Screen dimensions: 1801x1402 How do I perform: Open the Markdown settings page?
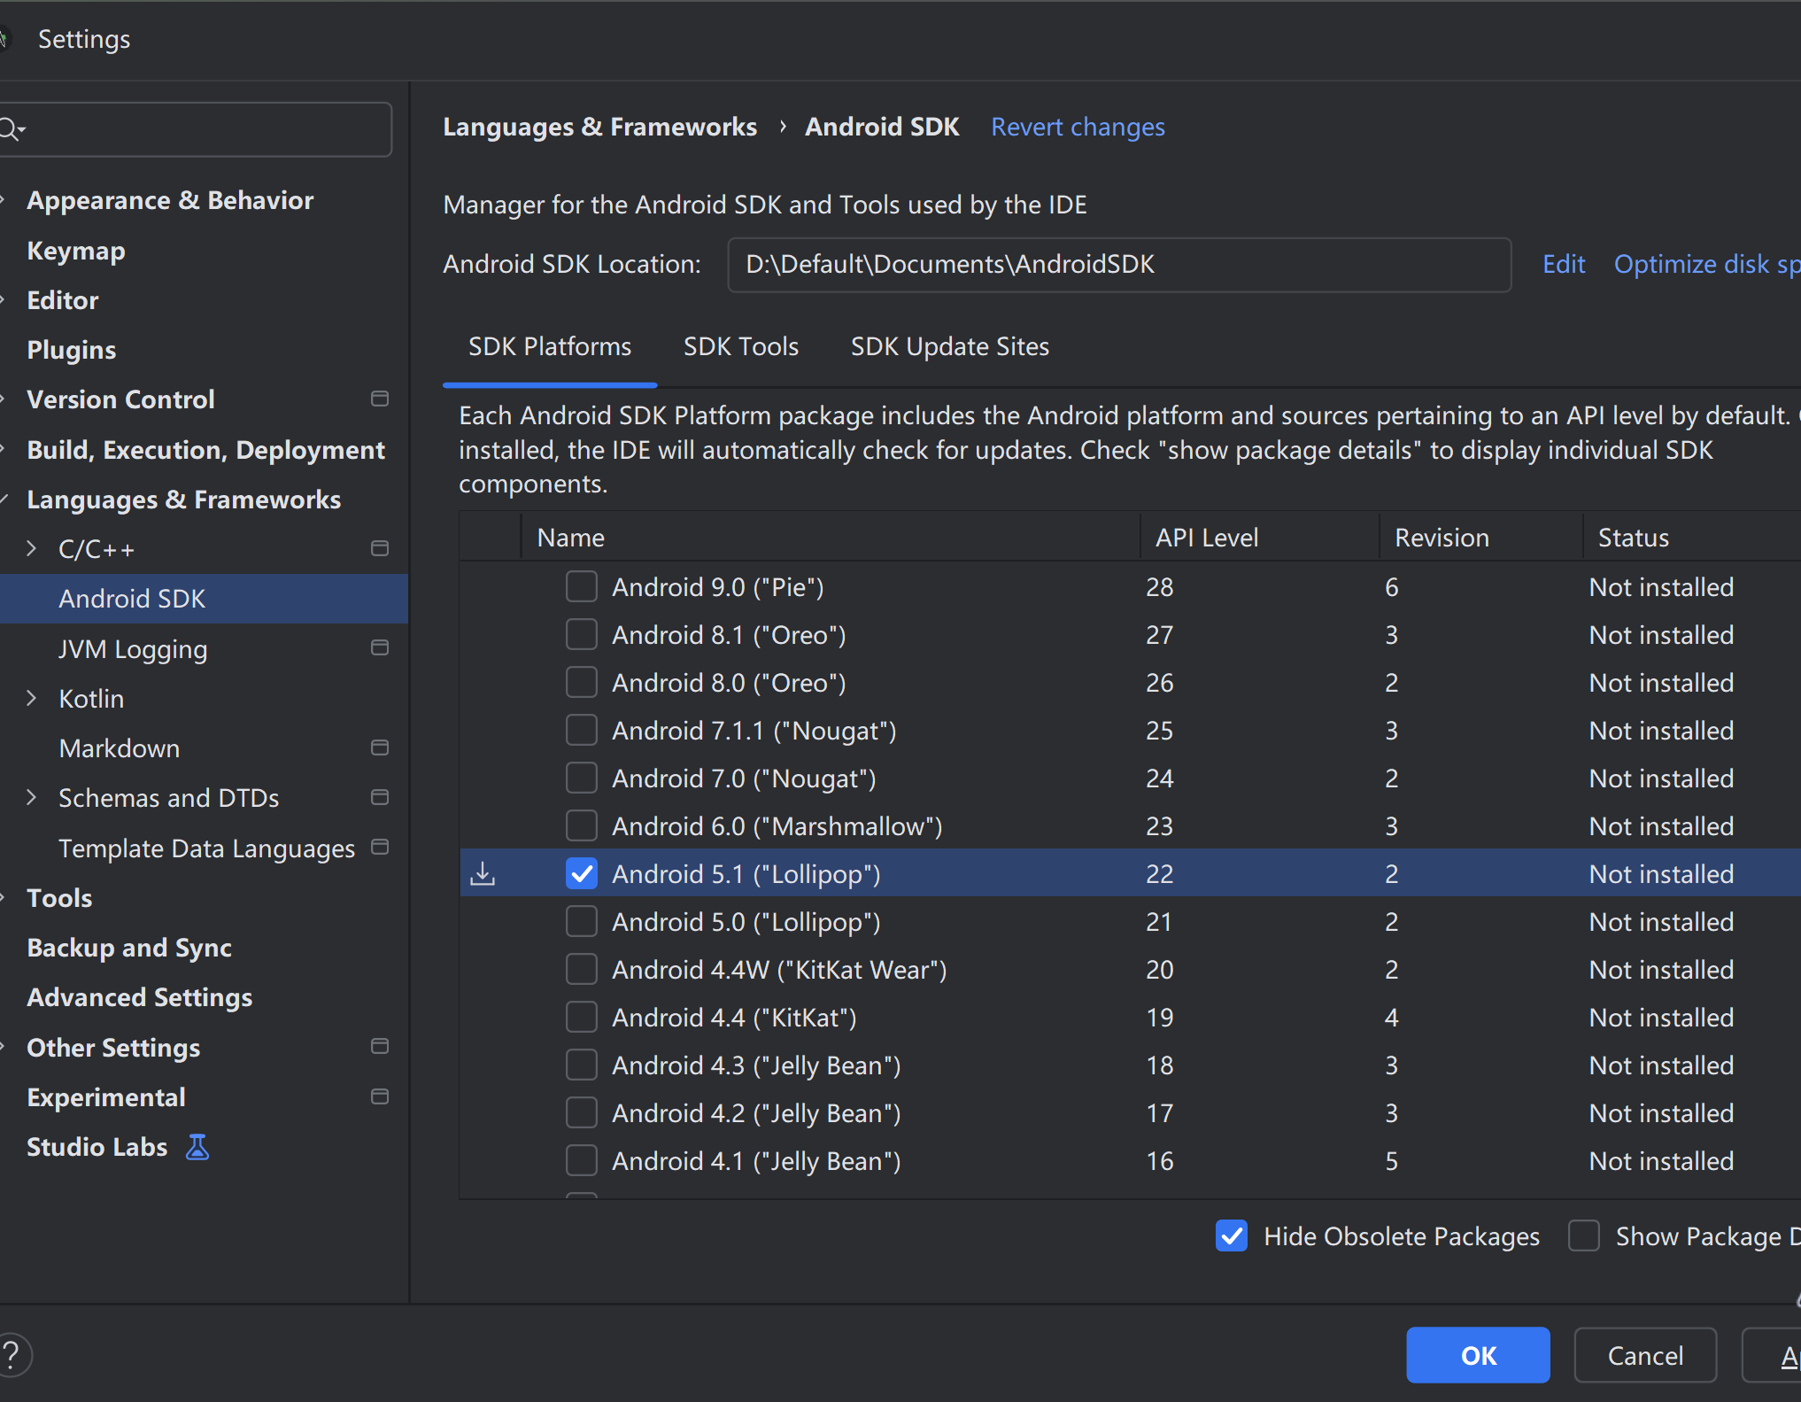coord(120,748)
